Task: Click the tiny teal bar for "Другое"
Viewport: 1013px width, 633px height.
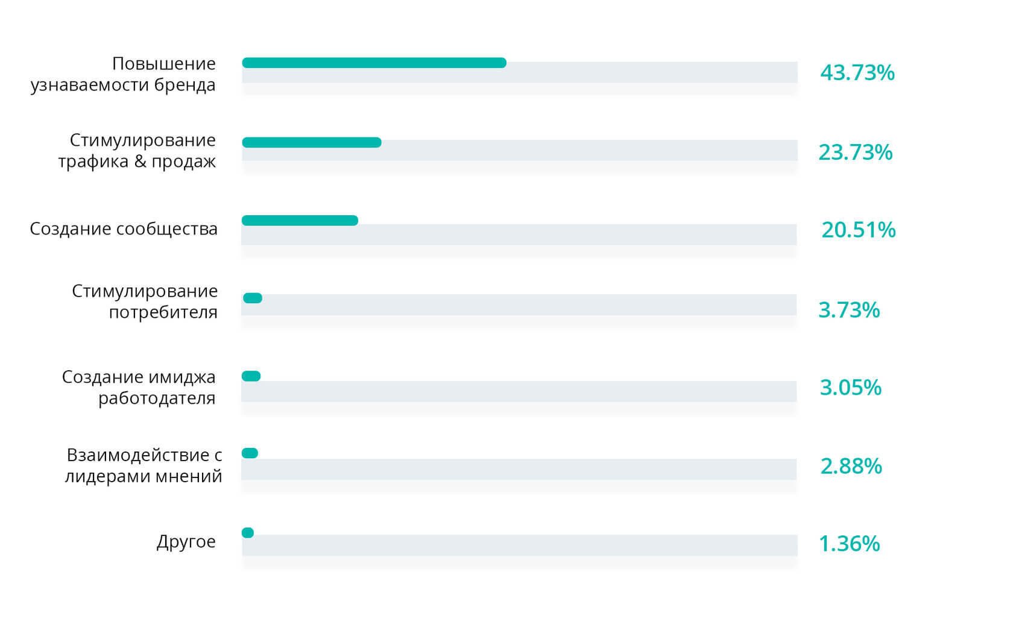Action: [x=248, y=533]
